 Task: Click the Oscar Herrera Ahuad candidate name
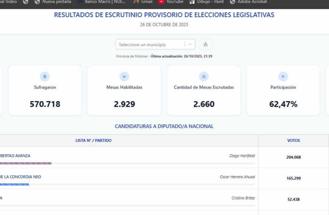tap(237, 177)
